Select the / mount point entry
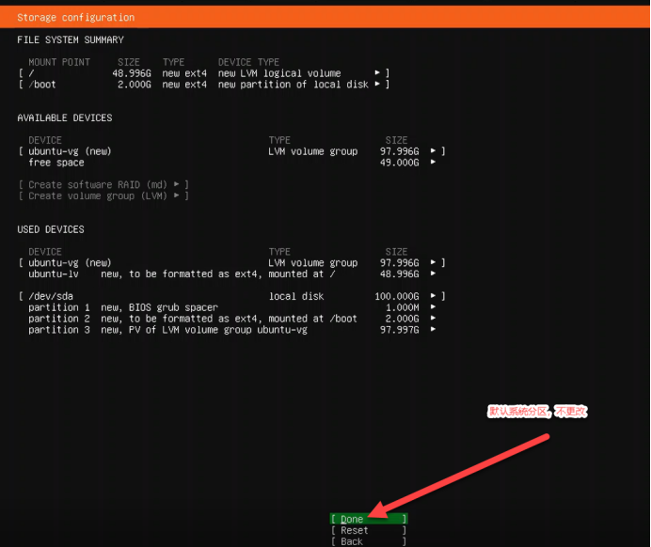 [32, 73]
